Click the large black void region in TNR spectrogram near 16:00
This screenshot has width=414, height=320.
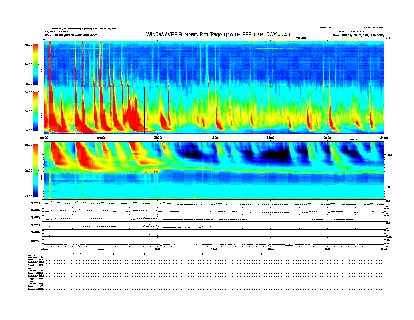point(277,154)
